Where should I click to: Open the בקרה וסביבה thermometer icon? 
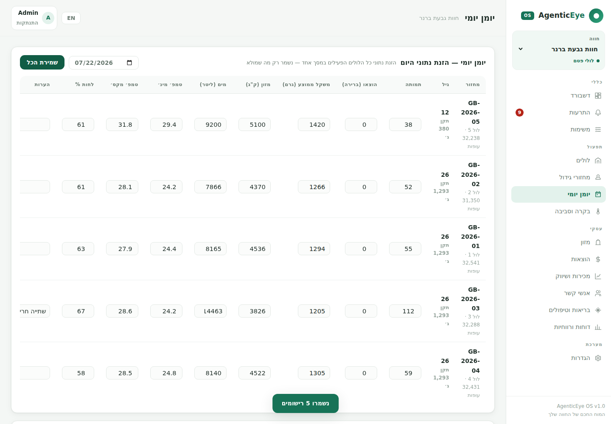pos(598,212)
